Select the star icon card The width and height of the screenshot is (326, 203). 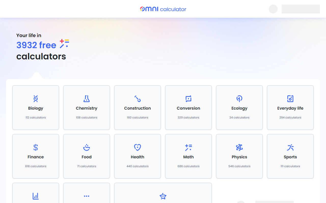[163, 193]
